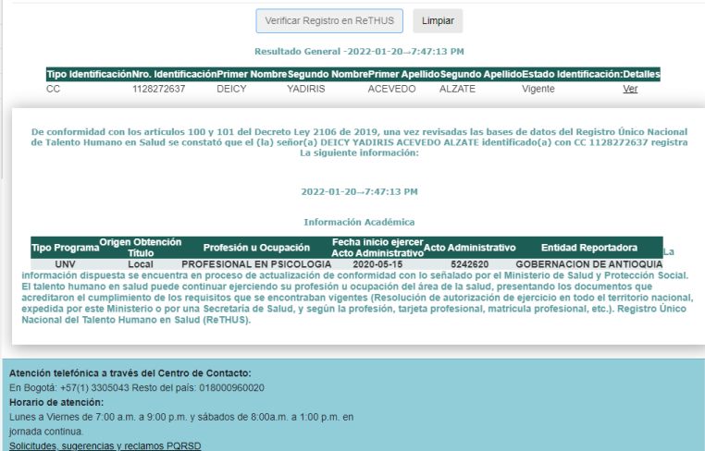The width and height of the screenshot is (705, 451).
Task: Open the Ver details link
Action: [630, 89]
